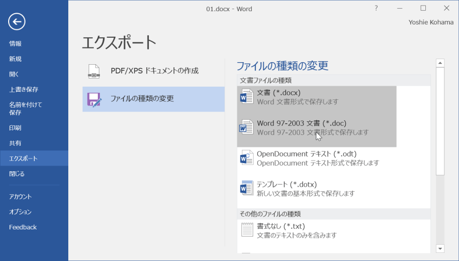Go to 開く in the sidebar

pos(34,74)
